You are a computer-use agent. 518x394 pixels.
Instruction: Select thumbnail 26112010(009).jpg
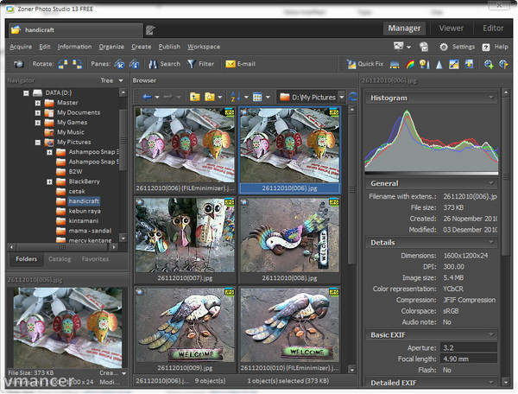pyautogui.click(x=185, y=329)
